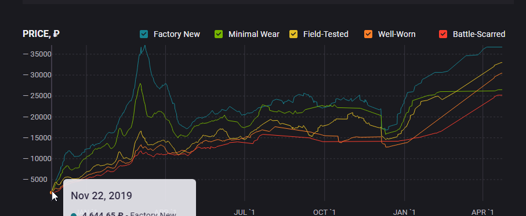Click the APR `1 label near right edge
The image size is (526, 216).
click(483, 213)
